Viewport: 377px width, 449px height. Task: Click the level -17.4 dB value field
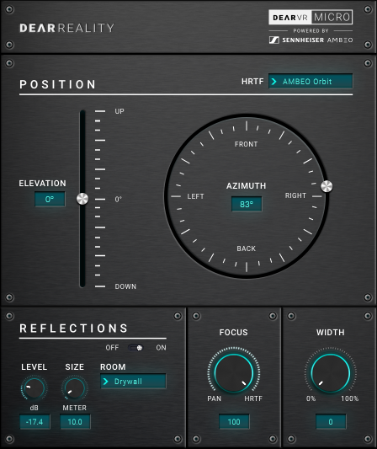[x=35, y=421]
